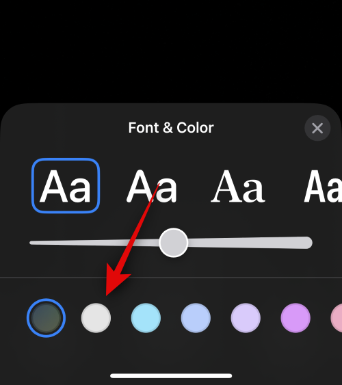
Task: Pick the serif Aa font style
Action: point(237,186)
